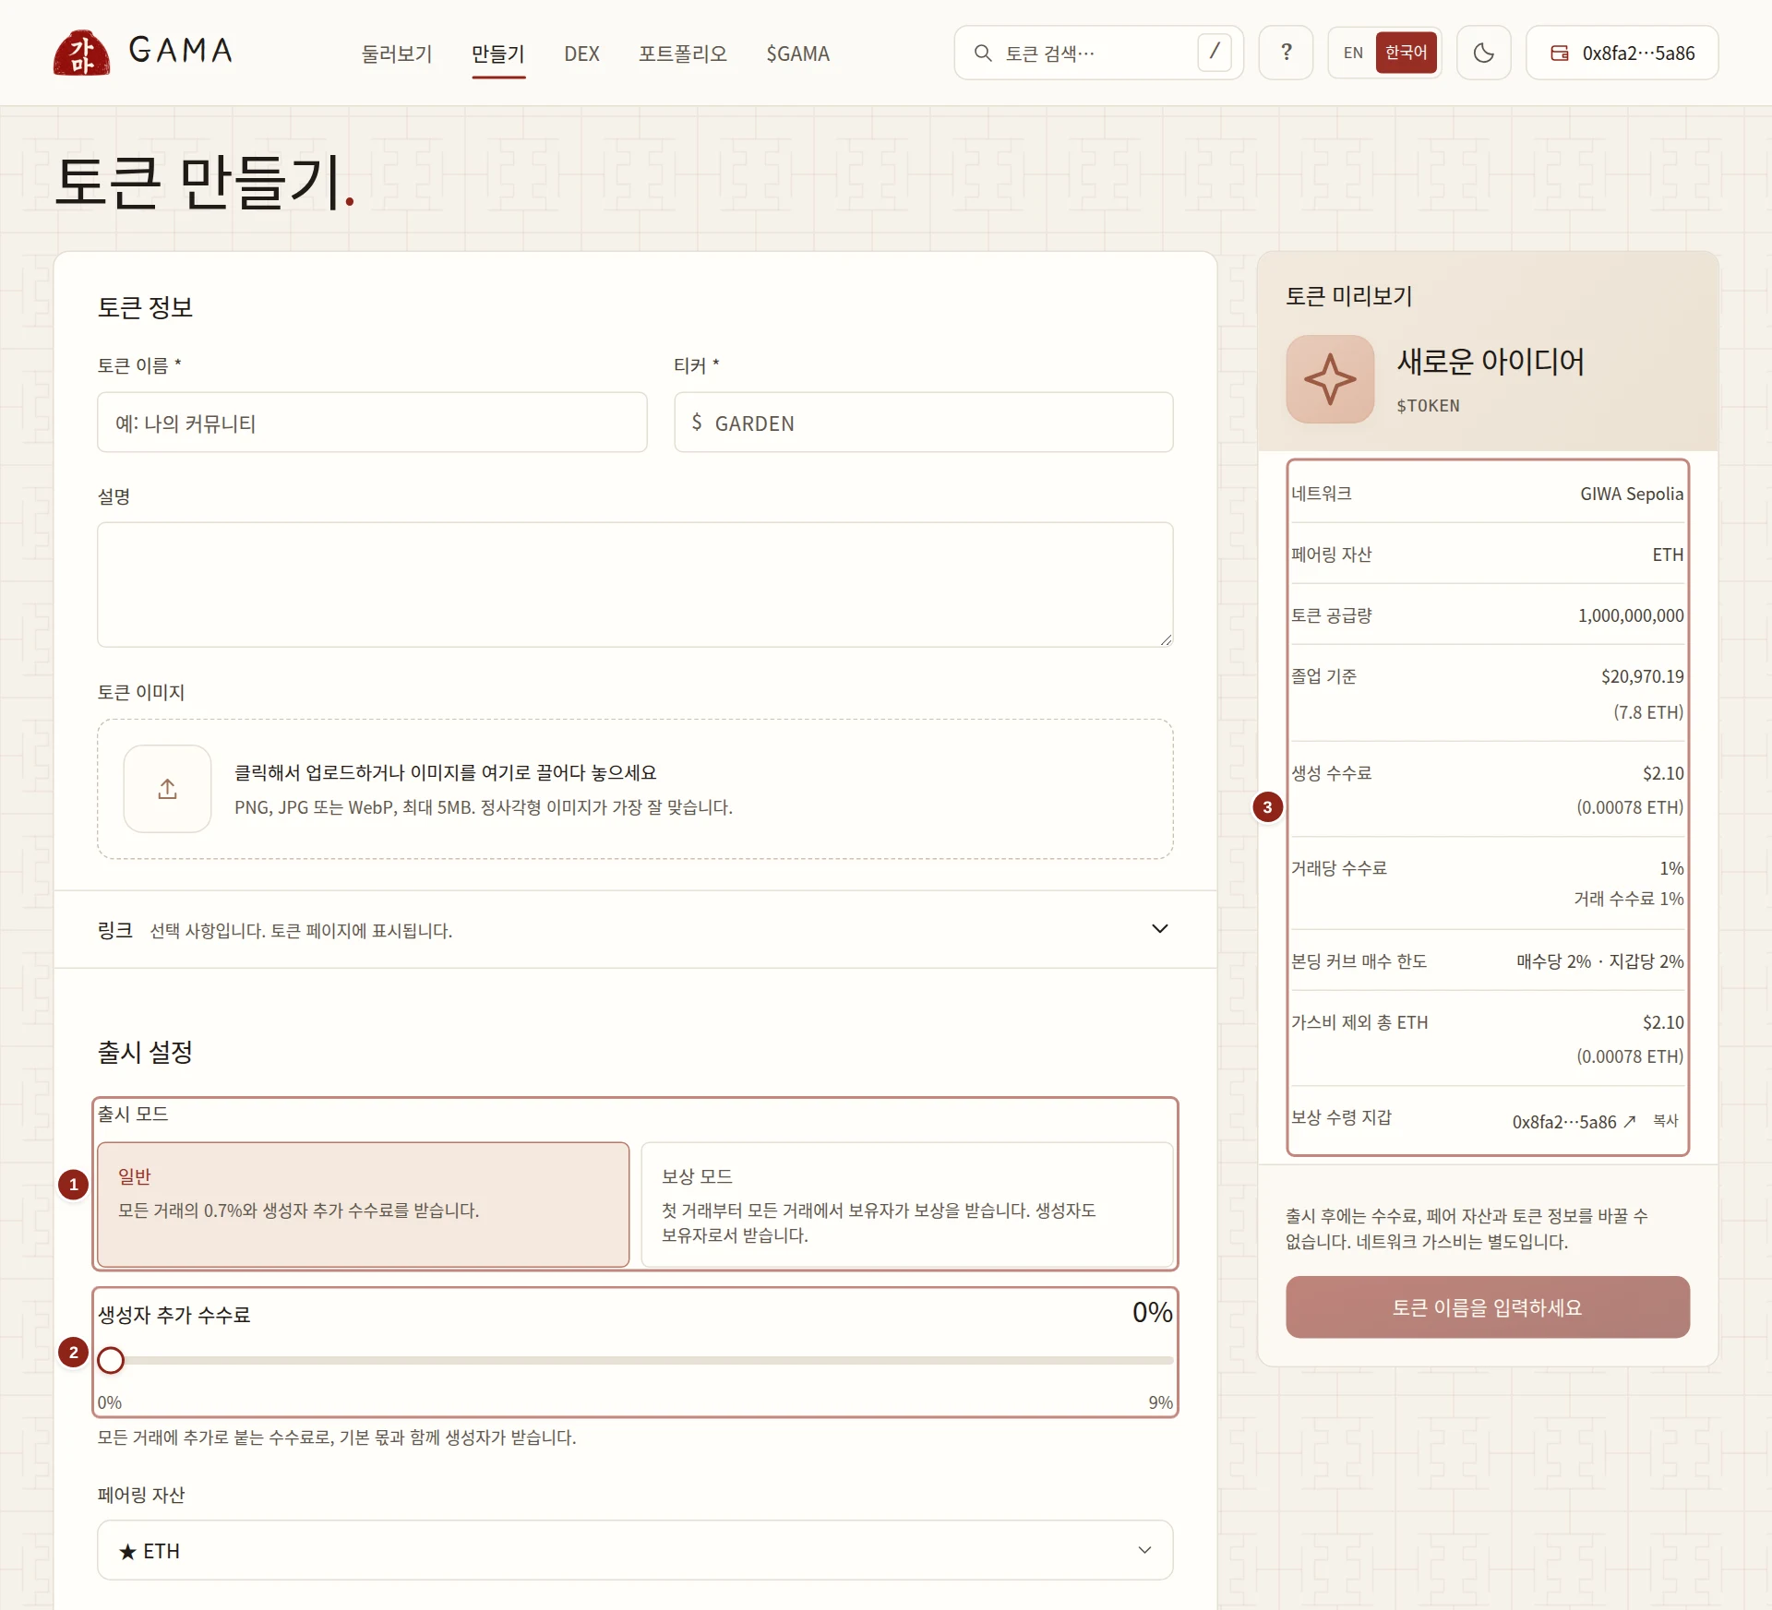Click the 토큰 이름을 입력하세요 submit button
The height and width of the screenshot is (1610, 1772).
tap(1487, 1306)
